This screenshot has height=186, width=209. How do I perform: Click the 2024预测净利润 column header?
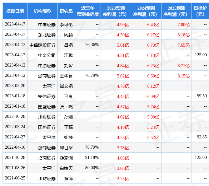(x=146, y=11)
